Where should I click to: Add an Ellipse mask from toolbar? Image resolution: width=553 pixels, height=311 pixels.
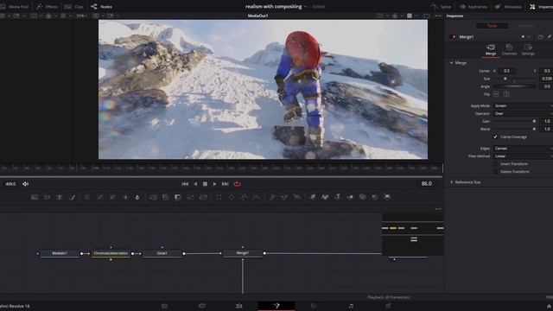pyautogui.click(x=232, y=197)
